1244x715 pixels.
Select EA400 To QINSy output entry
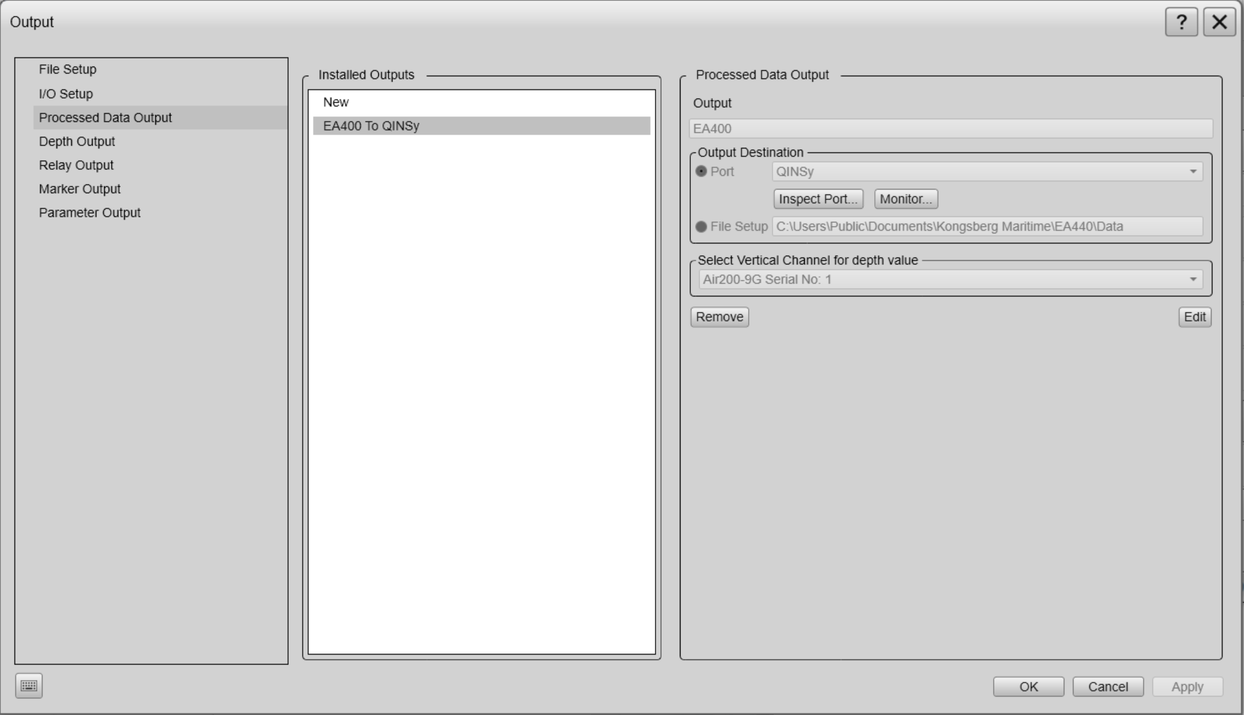tap(371, 126)
